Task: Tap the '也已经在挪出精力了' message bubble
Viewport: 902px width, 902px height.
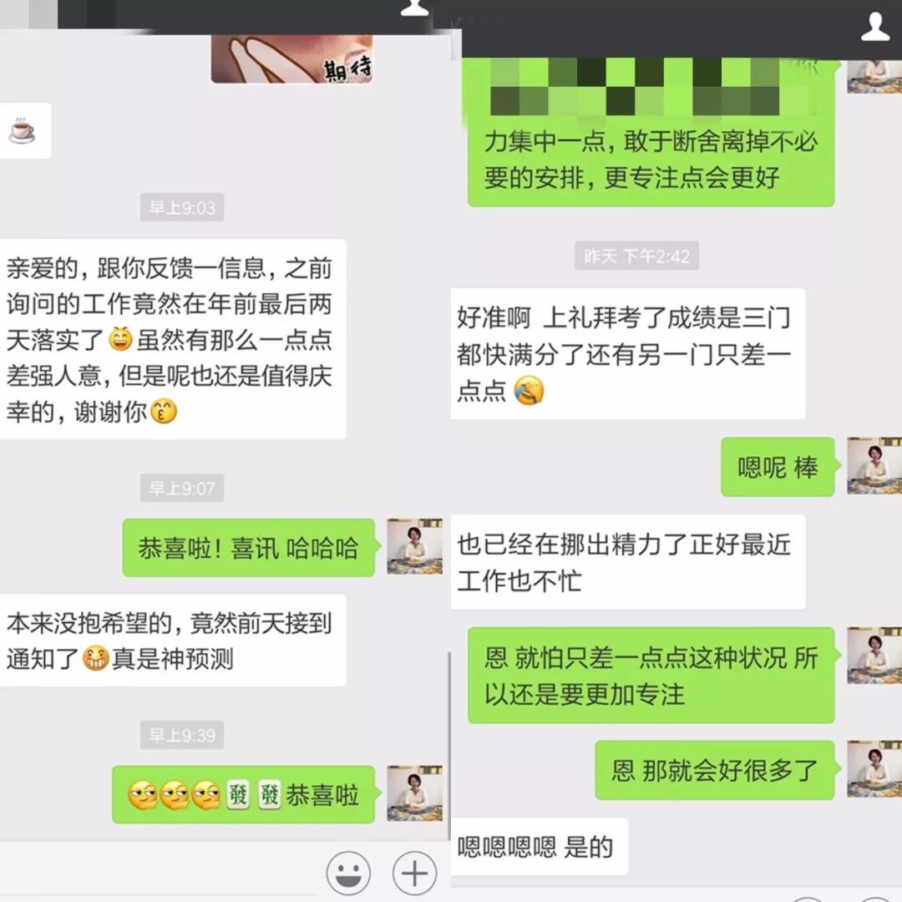Action: point(627,562)
